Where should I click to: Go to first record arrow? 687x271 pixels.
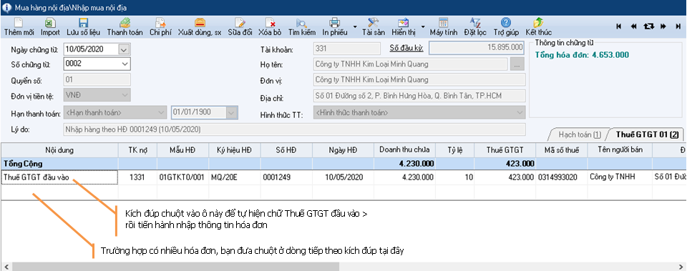click(x=618, y=26)
